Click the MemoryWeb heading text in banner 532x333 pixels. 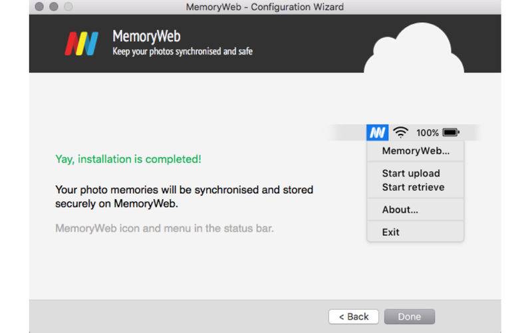tap(146, 36)
